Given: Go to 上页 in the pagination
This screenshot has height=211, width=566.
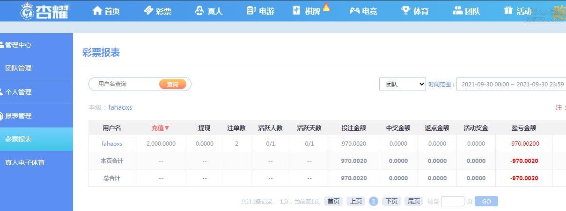Looking at the screenshot, I should click(x=356, y=201).
